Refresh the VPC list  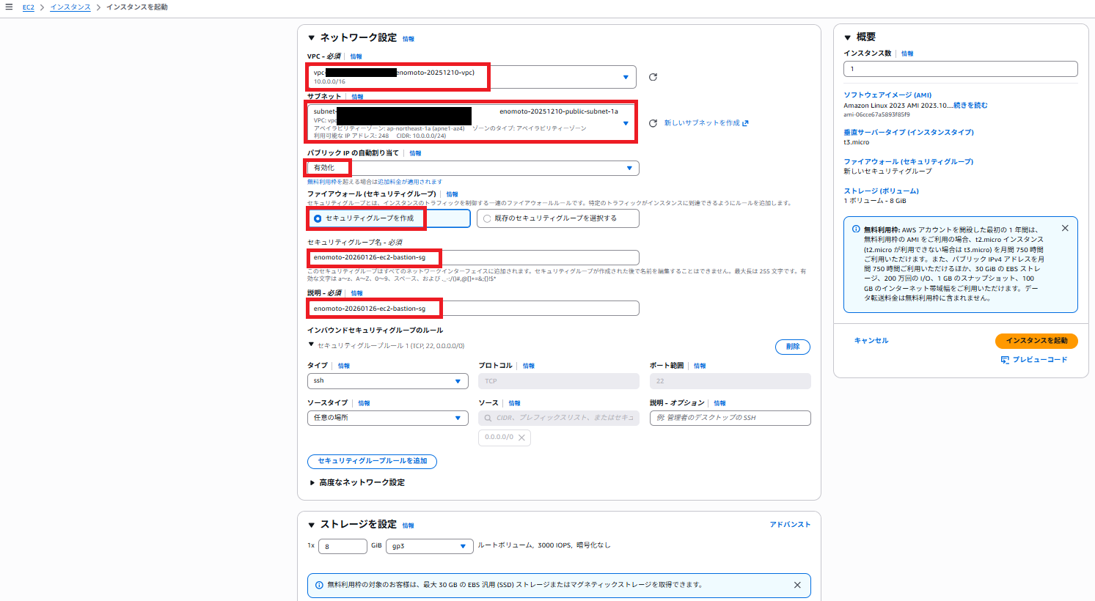(x=653, y=77)
